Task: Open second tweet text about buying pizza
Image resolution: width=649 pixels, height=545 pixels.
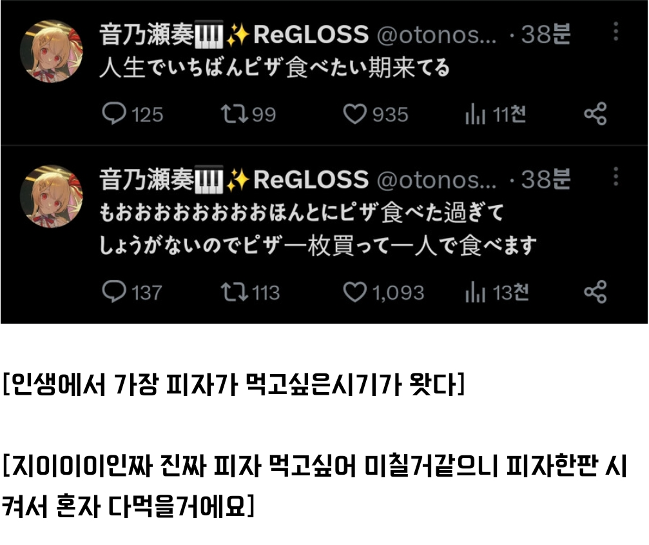Action: point(318,229)
